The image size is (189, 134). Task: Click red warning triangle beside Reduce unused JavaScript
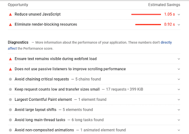(10, 14)
